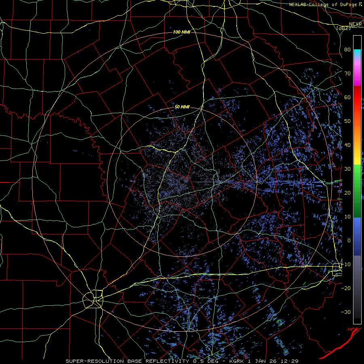
Task: Click the "100 NMI" range ring label
Action: click(x=182, y=32)
